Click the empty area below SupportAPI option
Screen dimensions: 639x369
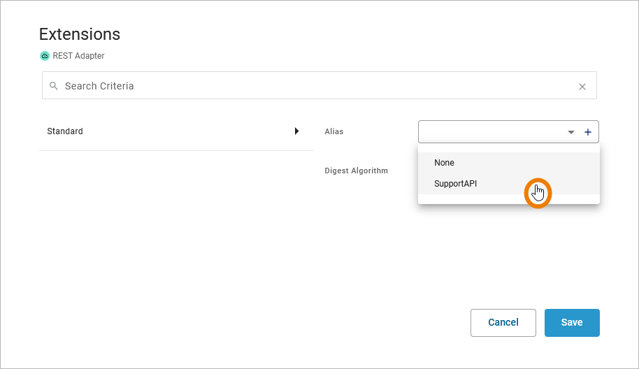[508, 199]
